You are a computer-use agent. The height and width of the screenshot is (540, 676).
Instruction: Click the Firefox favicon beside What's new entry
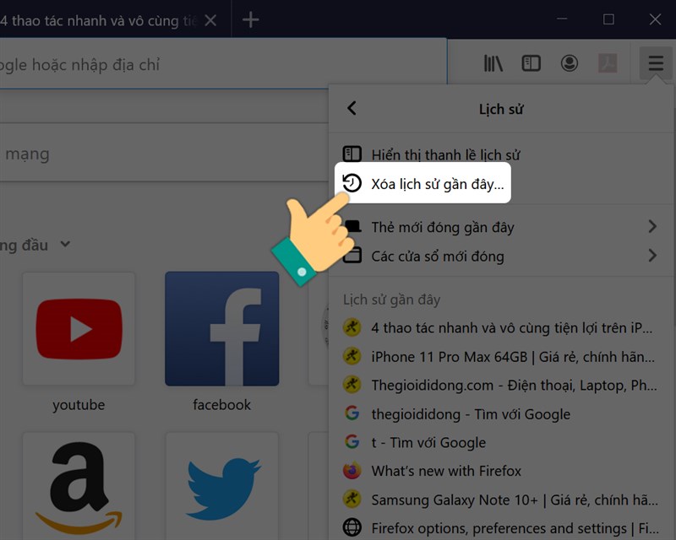tap(352, 471)
